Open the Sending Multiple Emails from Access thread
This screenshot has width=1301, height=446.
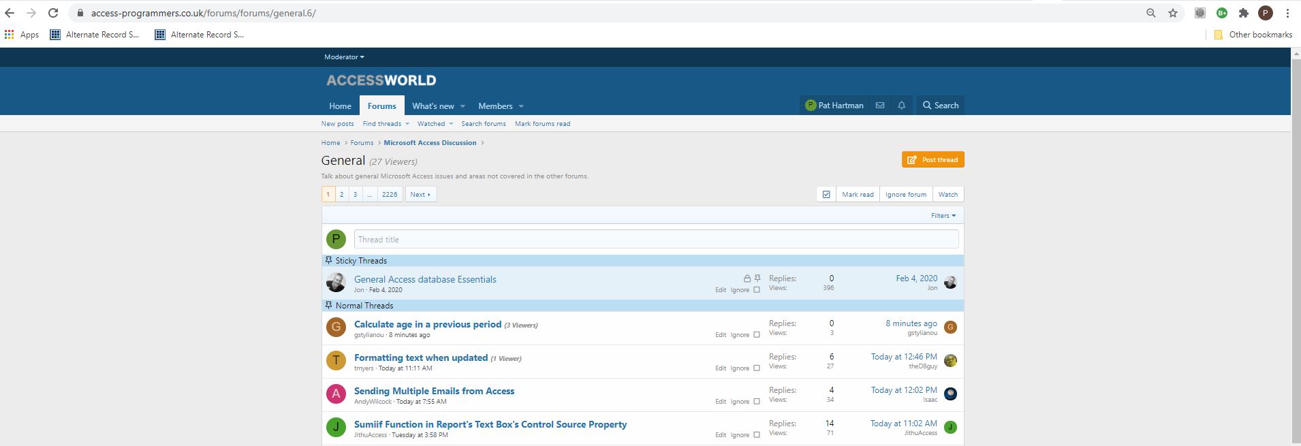(x=435, y=392)
